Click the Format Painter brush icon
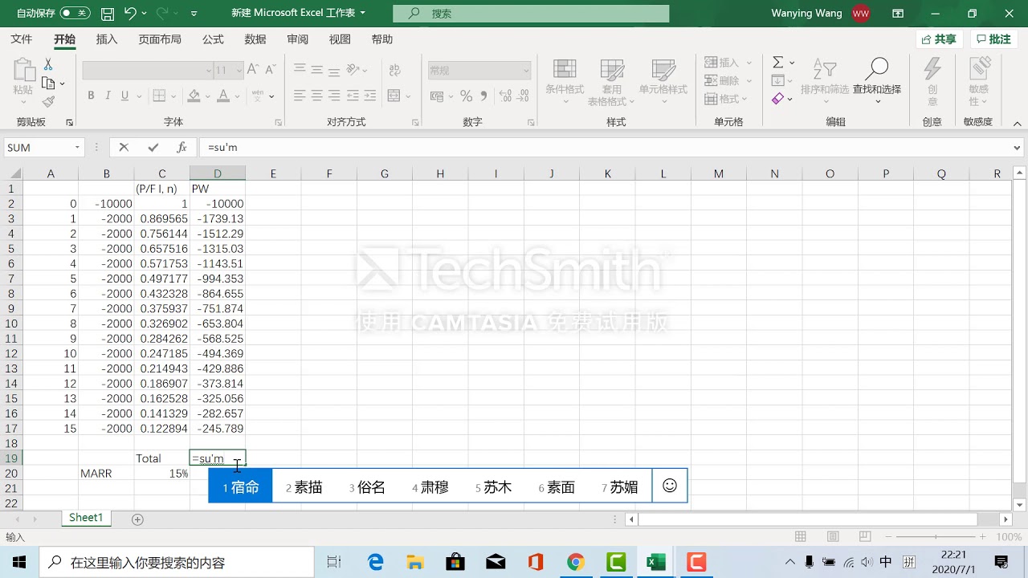This screenshot has height=578, width=1028. coord(48,101)
